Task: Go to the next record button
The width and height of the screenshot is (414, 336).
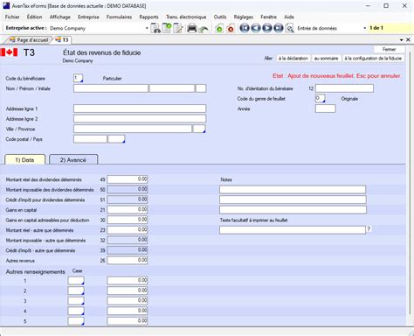Action: (x=267, y=28)
